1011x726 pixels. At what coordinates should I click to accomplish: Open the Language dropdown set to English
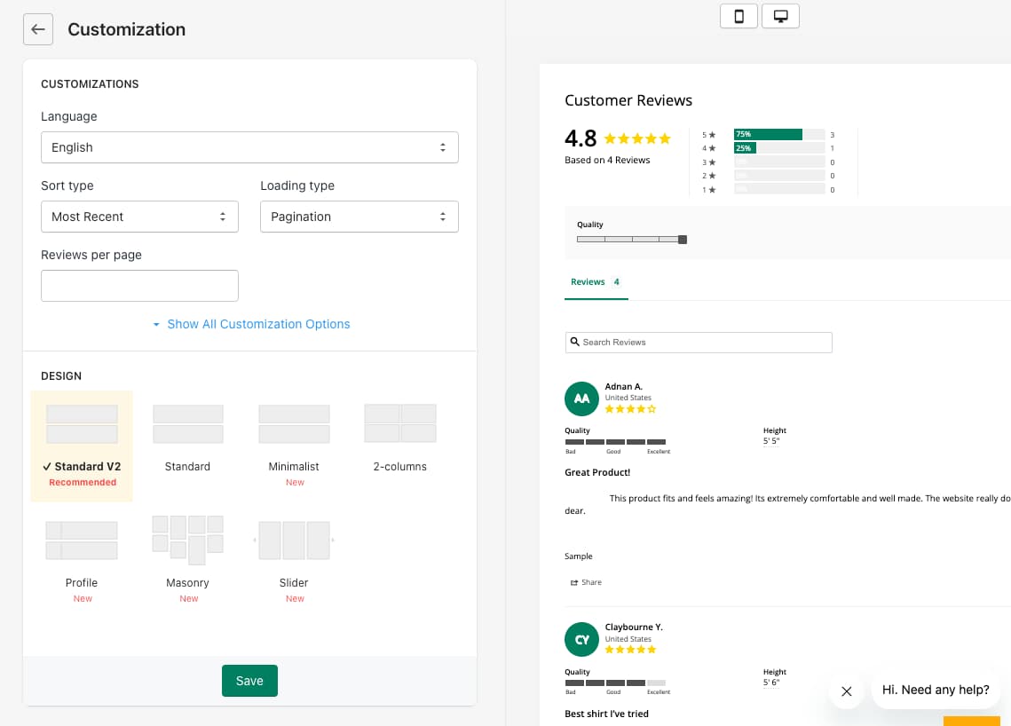[x=249, y=147]
